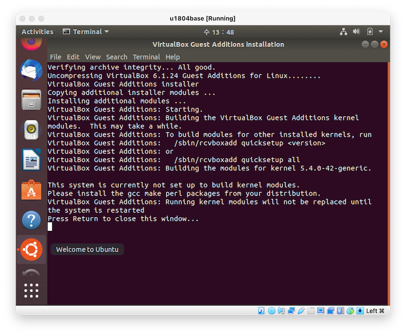Maximize the Guest Additions terminal window

coord(374,44)
